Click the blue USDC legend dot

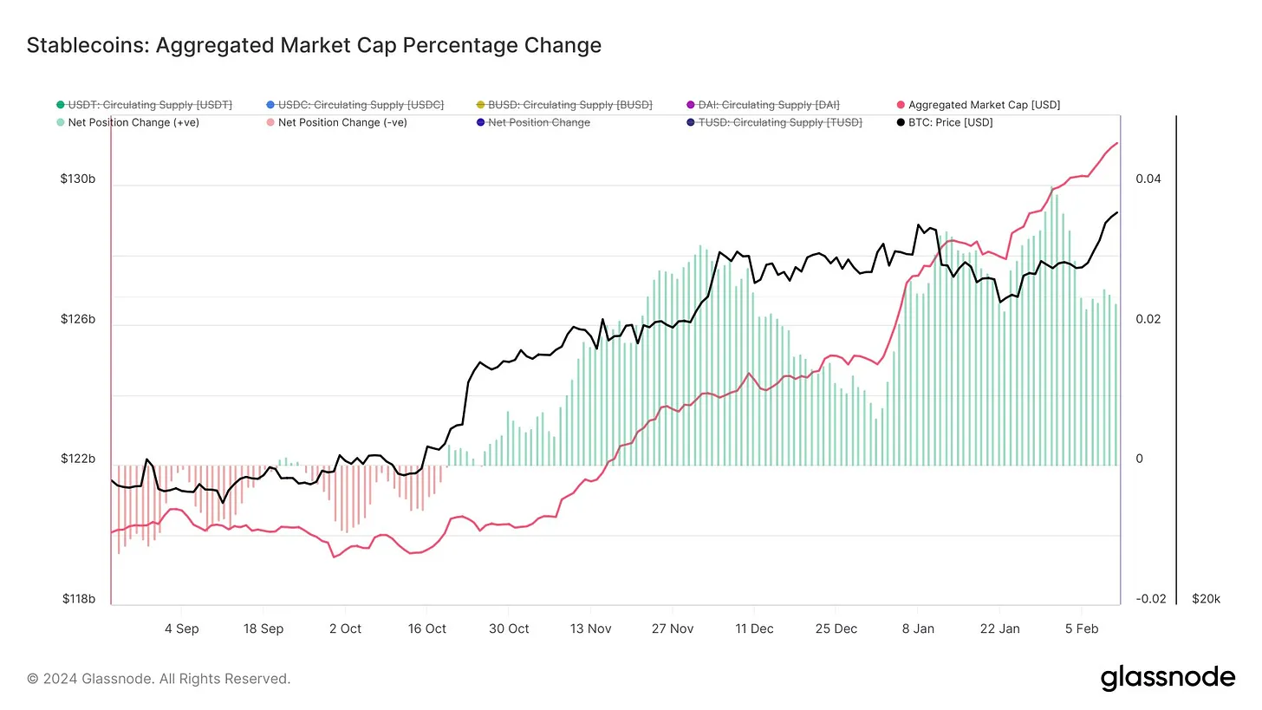pyautogui.click(x=270, y=105)
